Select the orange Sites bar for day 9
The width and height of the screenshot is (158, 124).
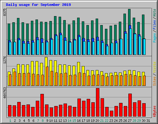click(x=47, y=76)
